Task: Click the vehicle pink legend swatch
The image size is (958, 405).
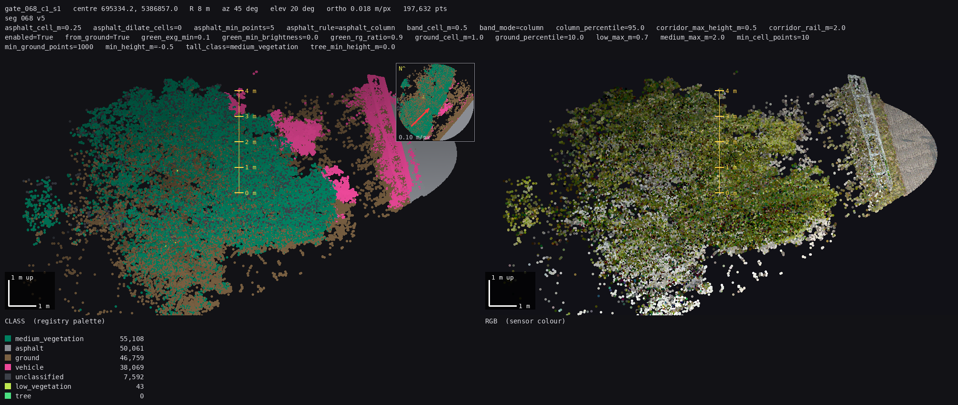Action: pos(8,367)
